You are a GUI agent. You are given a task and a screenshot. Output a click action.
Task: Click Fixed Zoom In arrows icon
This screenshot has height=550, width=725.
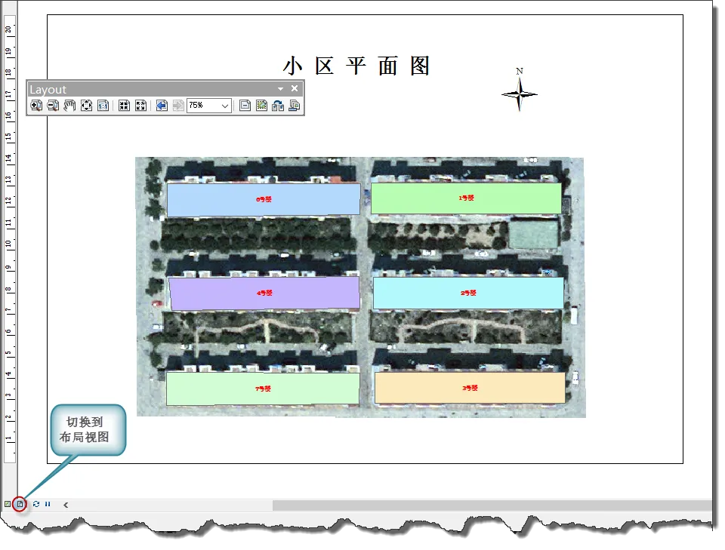coord(124,106)
